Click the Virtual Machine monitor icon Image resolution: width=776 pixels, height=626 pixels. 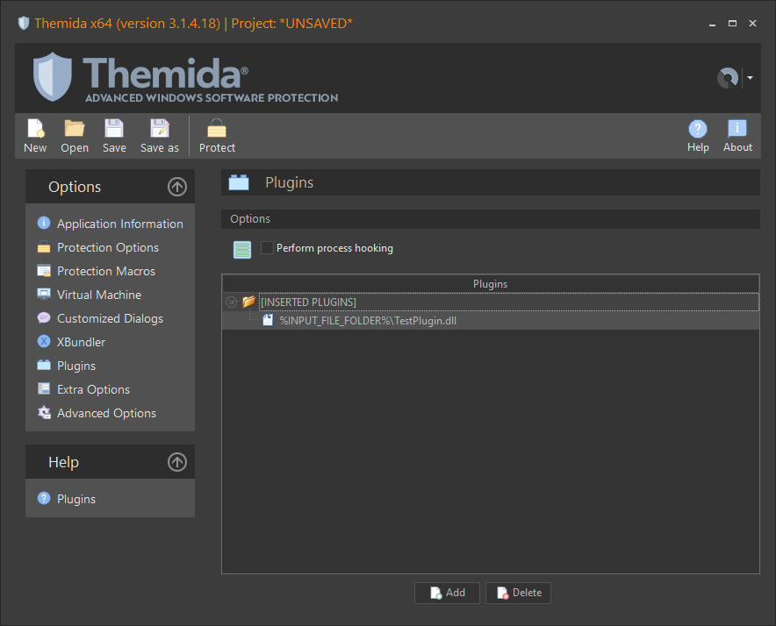click(x=44, y=295)
